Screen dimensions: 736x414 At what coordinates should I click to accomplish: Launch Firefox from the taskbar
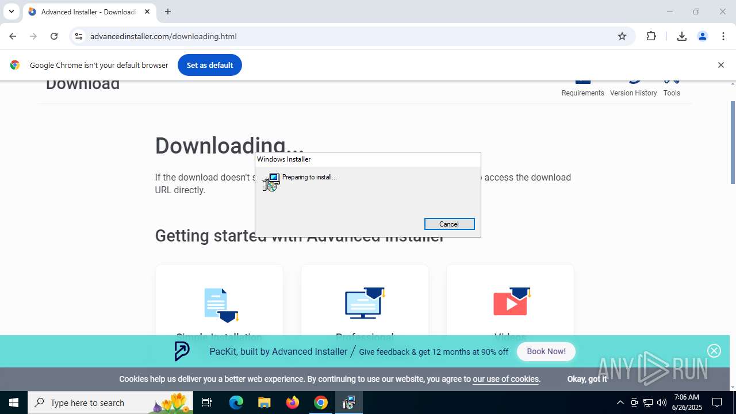293,402
